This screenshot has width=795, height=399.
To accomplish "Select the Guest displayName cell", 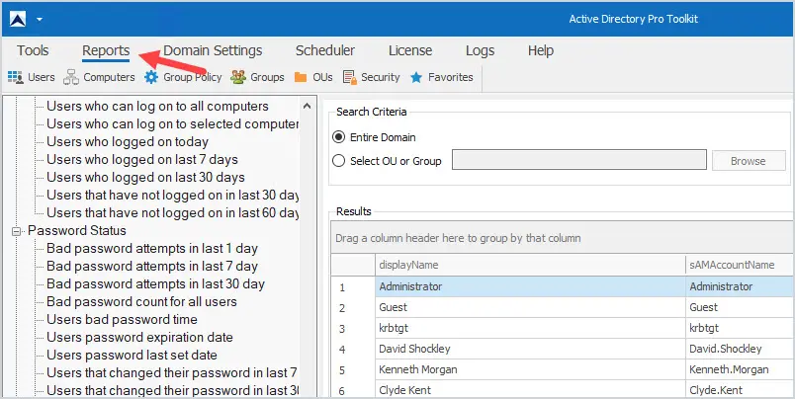I will coord(530,307).
